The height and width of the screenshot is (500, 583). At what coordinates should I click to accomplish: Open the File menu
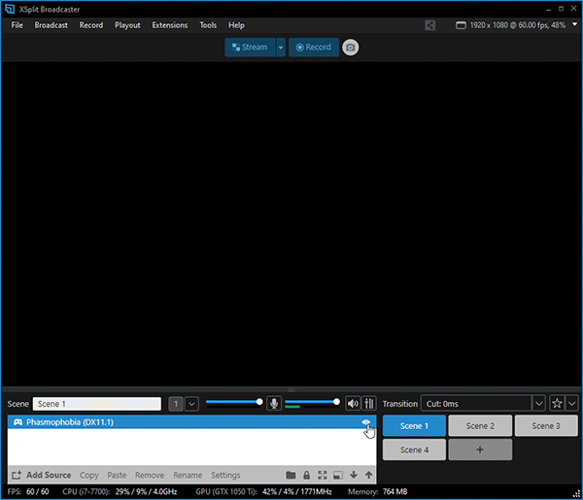tap(17, 25)
